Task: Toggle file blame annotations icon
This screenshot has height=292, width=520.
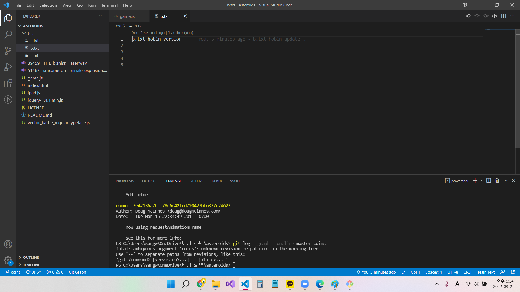Action: click(495, 16)
